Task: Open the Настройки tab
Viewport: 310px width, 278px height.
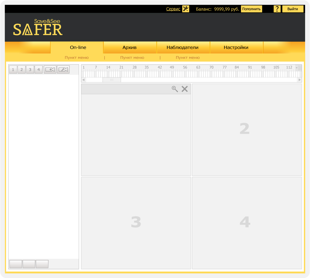Action: (x=236, y=48)
